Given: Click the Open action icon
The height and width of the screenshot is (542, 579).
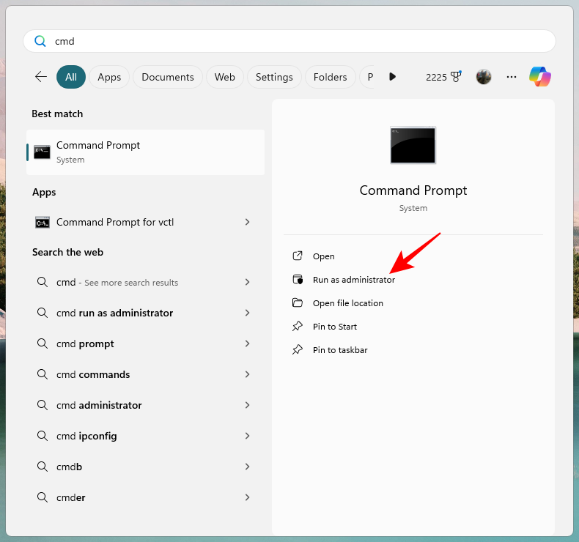Looking at the screenshot, I should (x=298, y=256).
